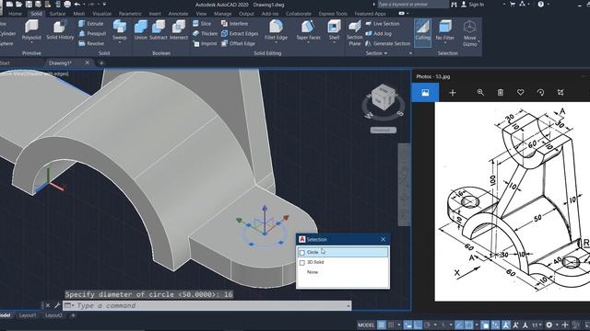Open the status bar settings gear
The width and height of the screenshot is (590, 331).
(x=549, y=325)
